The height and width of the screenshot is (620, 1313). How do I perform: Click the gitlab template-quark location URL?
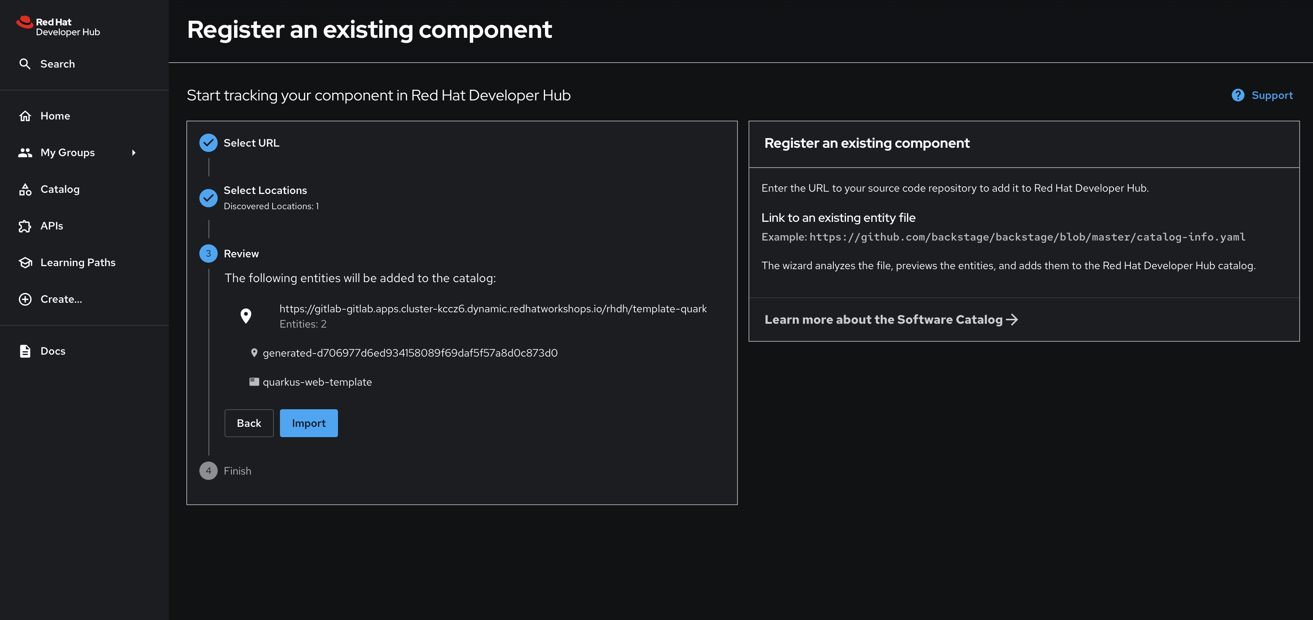pos(493,309)
